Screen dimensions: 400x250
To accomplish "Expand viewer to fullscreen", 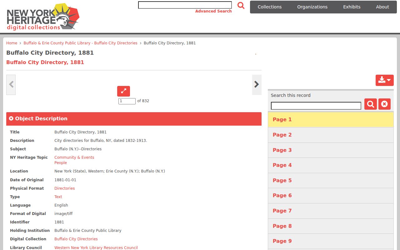I will click(x=123, y=91).
